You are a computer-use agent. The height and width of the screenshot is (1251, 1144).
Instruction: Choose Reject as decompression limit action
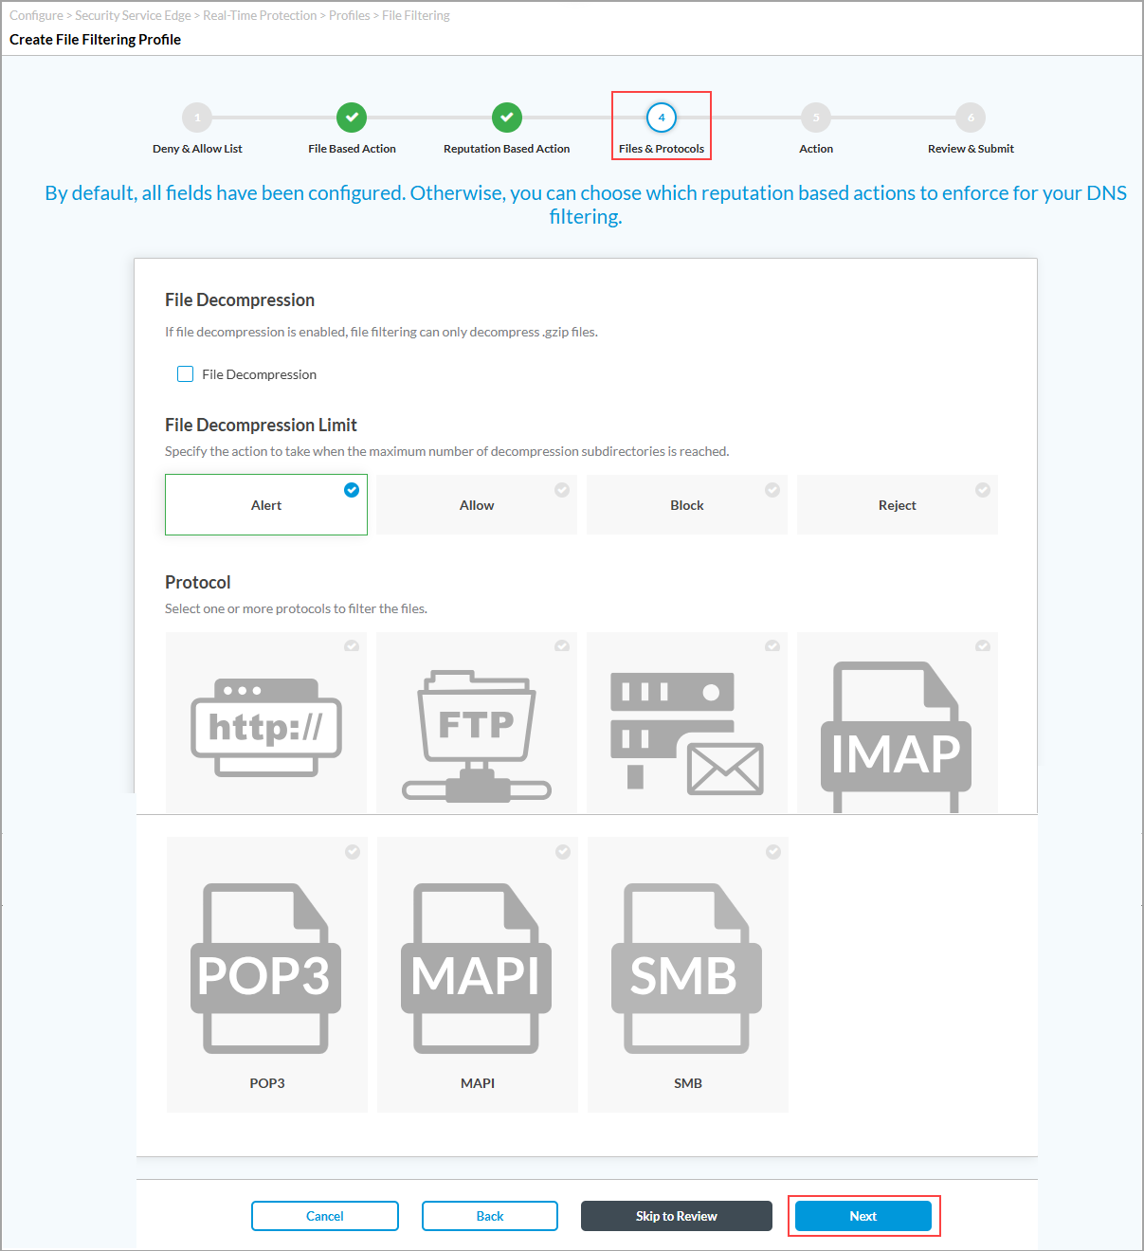click(897, 505)
